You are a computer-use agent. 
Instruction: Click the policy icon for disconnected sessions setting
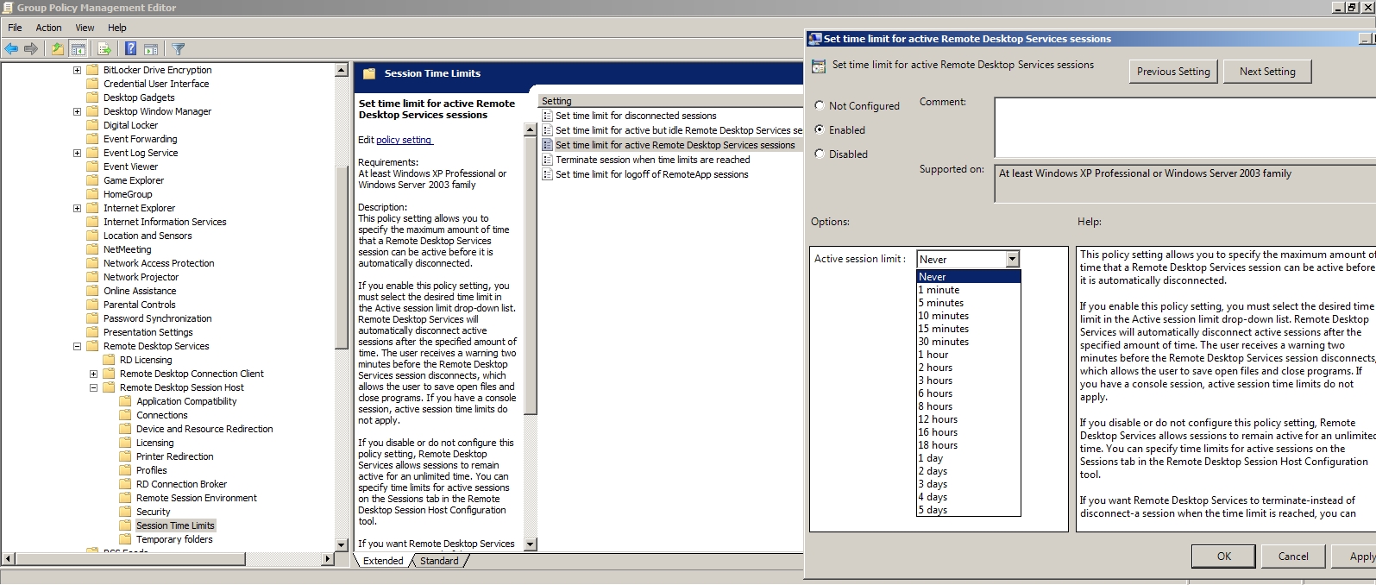pos(548,116)
